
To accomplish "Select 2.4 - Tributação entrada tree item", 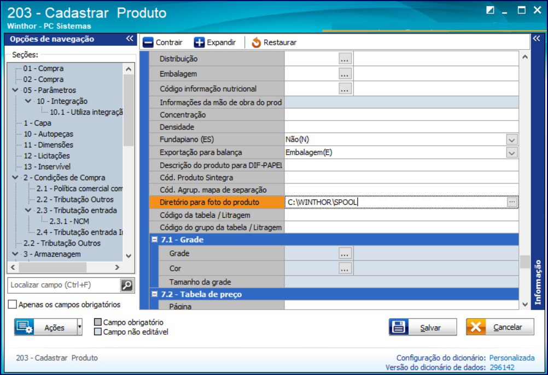I will coord(79,232).
